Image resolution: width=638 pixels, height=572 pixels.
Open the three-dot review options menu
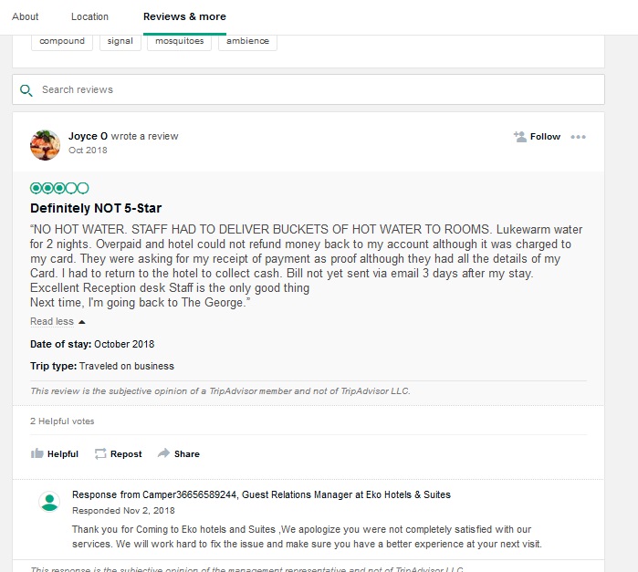click(578, 137)
